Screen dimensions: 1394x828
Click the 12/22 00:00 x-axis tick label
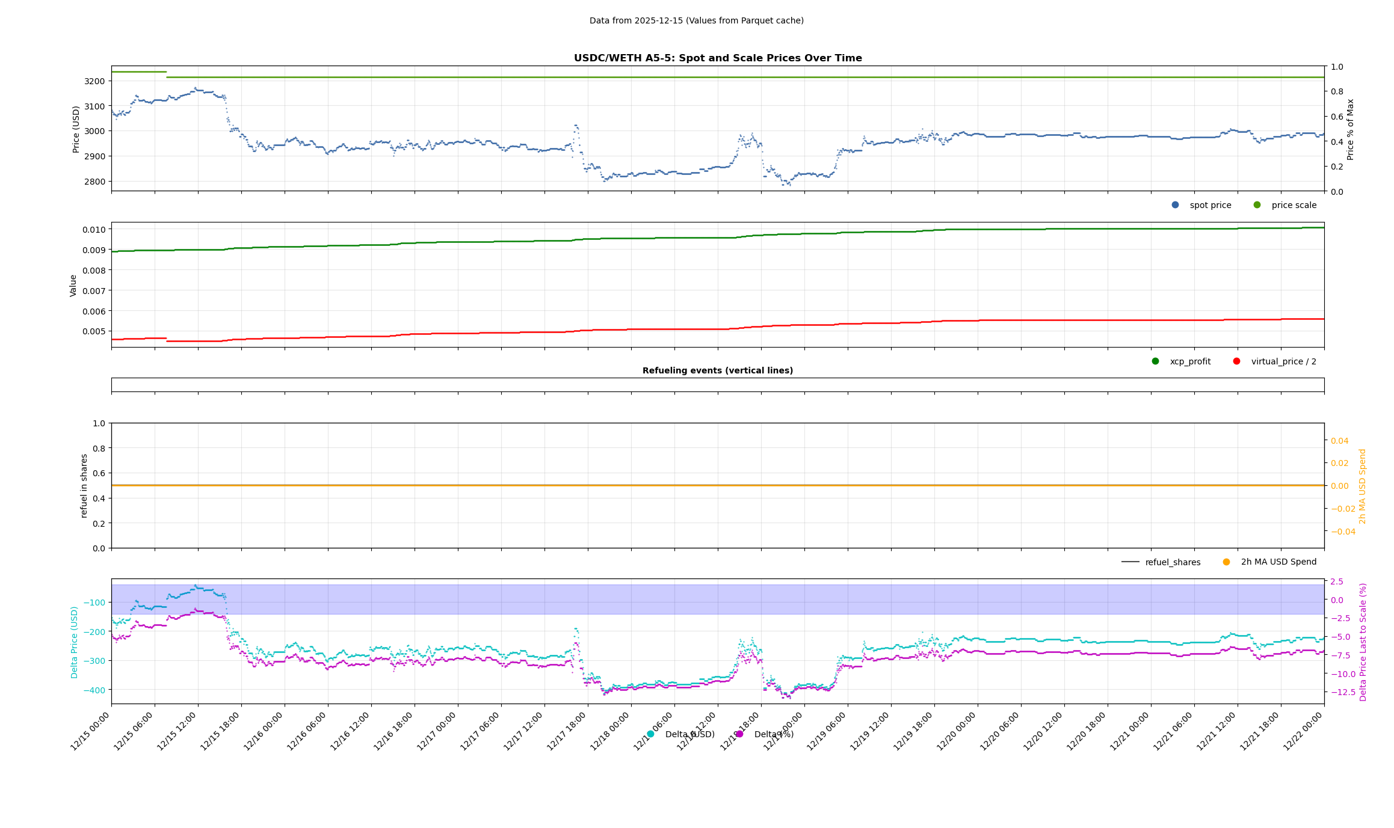[x=1303, y=731]
